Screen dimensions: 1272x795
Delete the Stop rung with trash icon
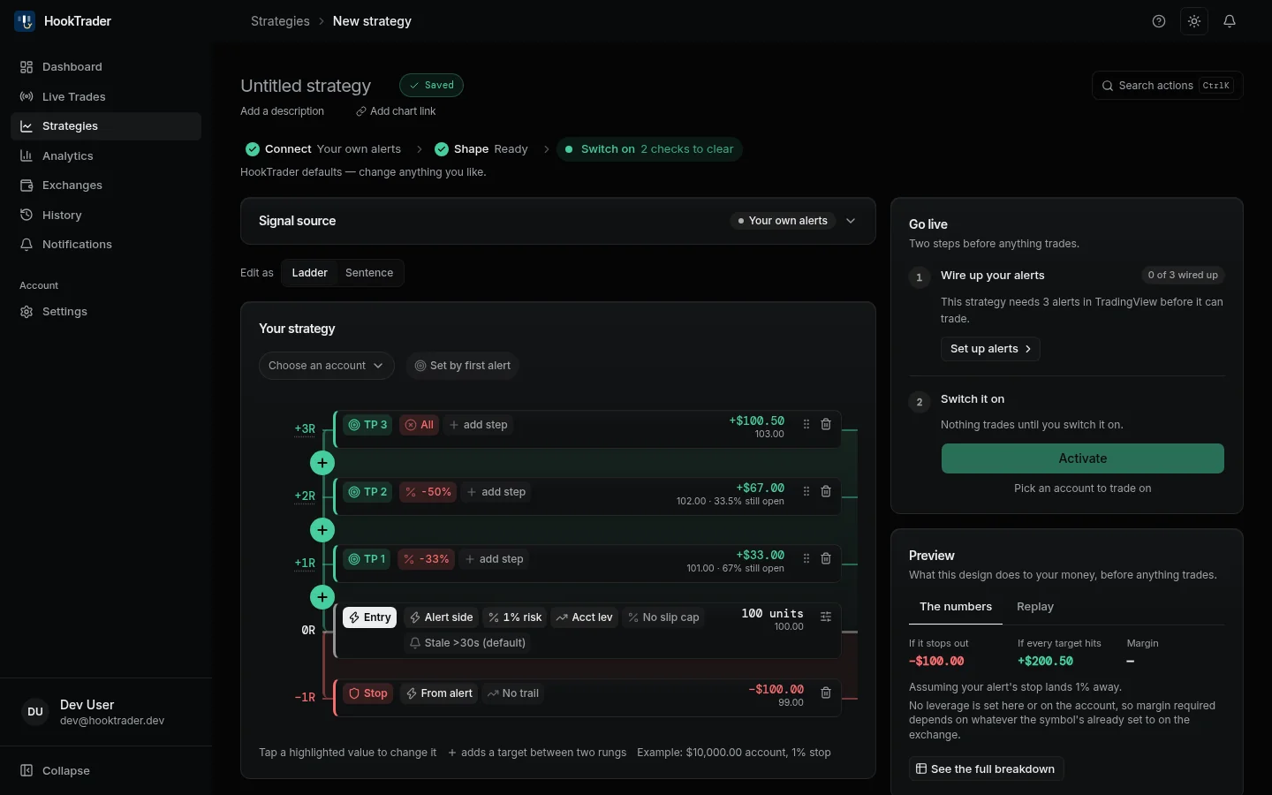click(x=826, y=693)
